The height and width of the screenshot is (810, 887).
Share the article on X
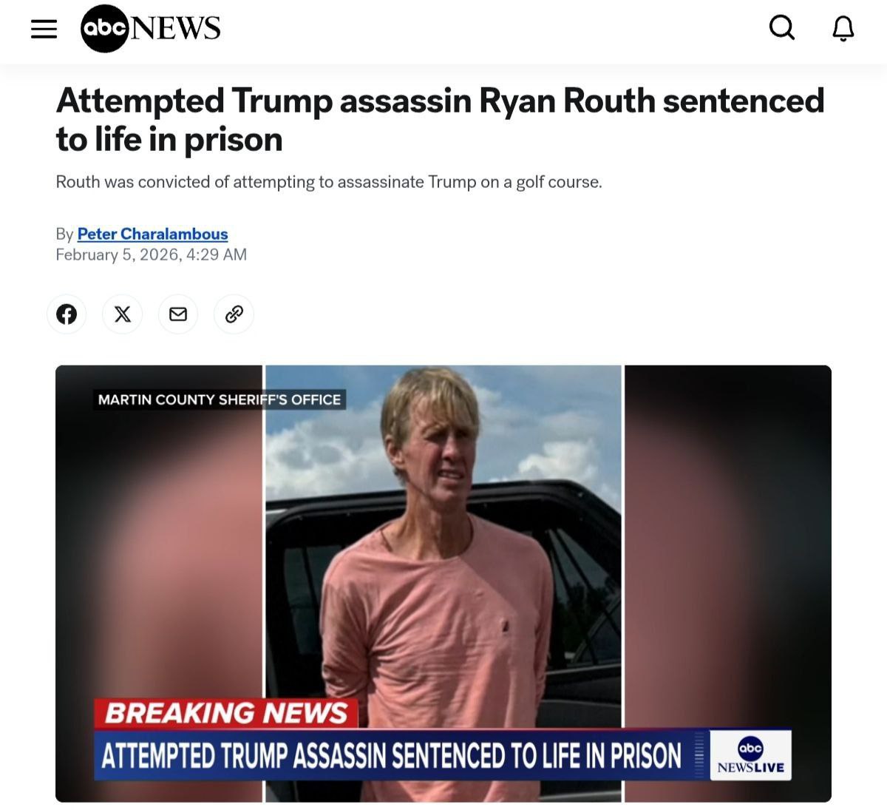click(x=123, y=314)
